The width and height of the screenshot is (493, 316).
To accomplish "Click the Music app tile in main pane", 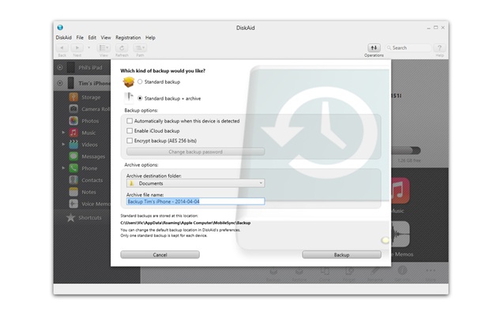I will pos(401,191).
